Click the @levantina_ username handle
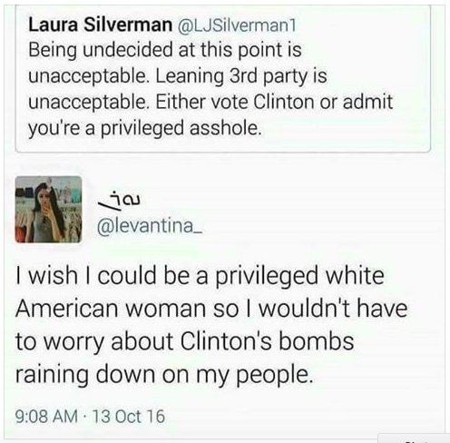The width and height of the screenshot is (450, 443). [150, 225]
